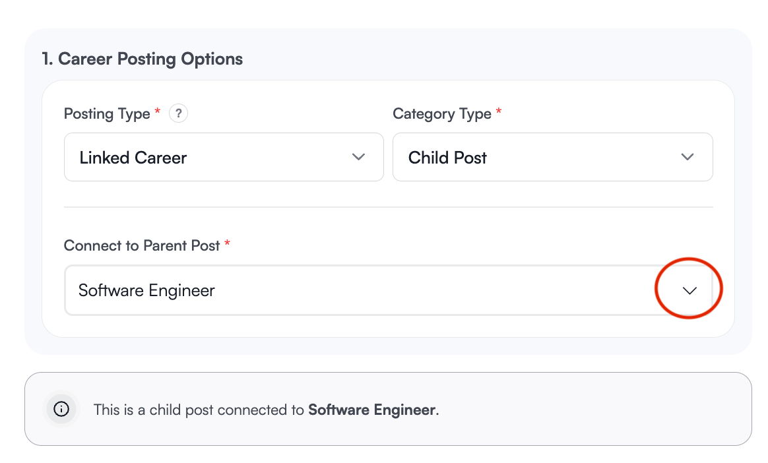This screenshot has height=463, width=768.
Task: Click the red-circled chevron on the parent post selector
Action: (x=688, y=289)
